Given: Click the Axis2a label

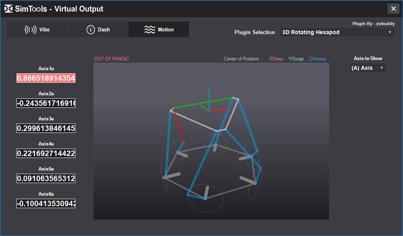Looking at the screenshot, I should [46, 94].
